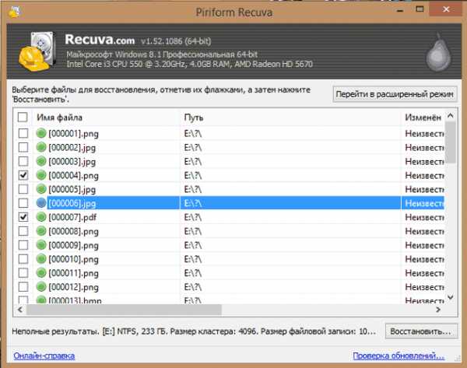
Task: Select the file row [000004].png
Action: click(229, 175)
